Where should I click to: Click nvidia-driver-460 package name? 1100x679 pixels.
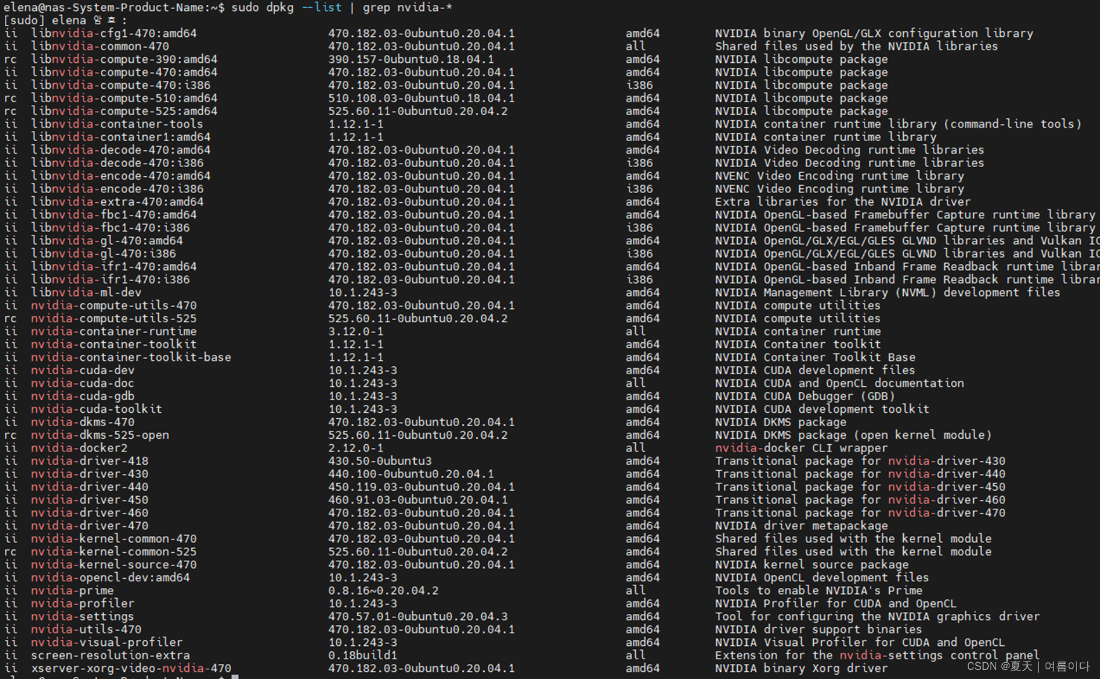tap(90, 514)
